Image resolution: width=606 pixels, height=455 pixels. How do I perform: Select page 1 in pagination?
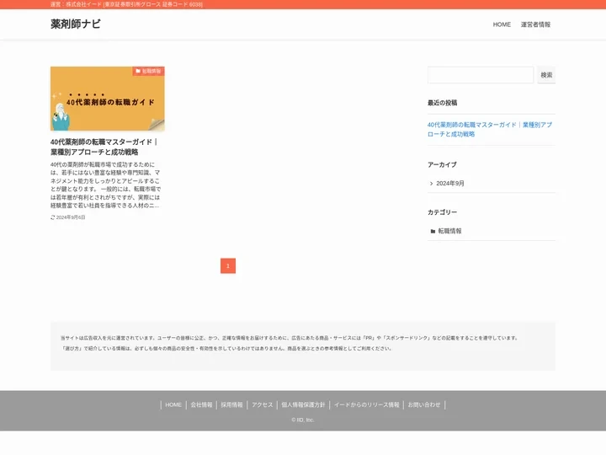tap(228, 266)
